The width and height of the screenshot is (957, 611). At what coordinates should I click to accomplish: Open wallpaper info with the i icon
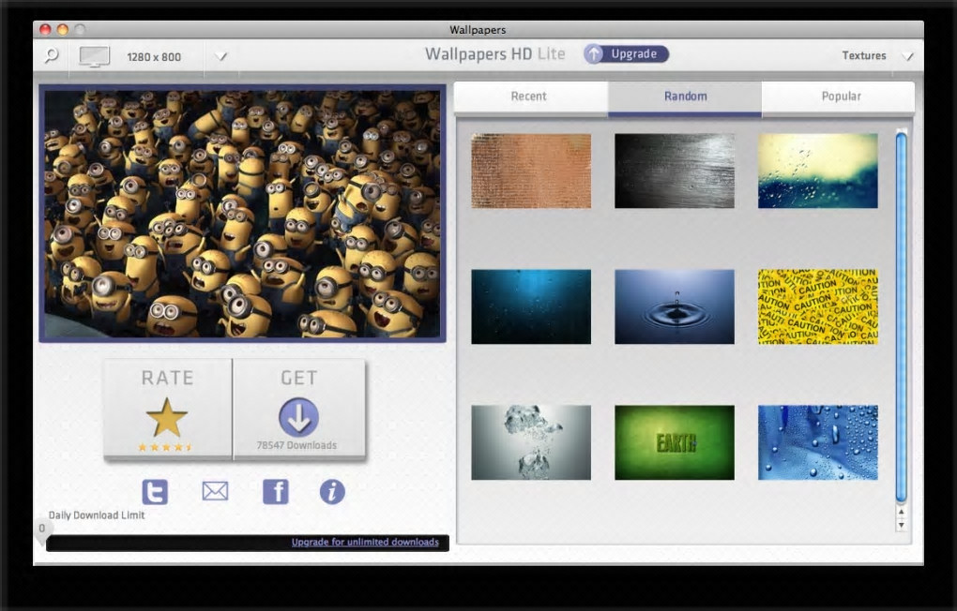tap(332, 491)
